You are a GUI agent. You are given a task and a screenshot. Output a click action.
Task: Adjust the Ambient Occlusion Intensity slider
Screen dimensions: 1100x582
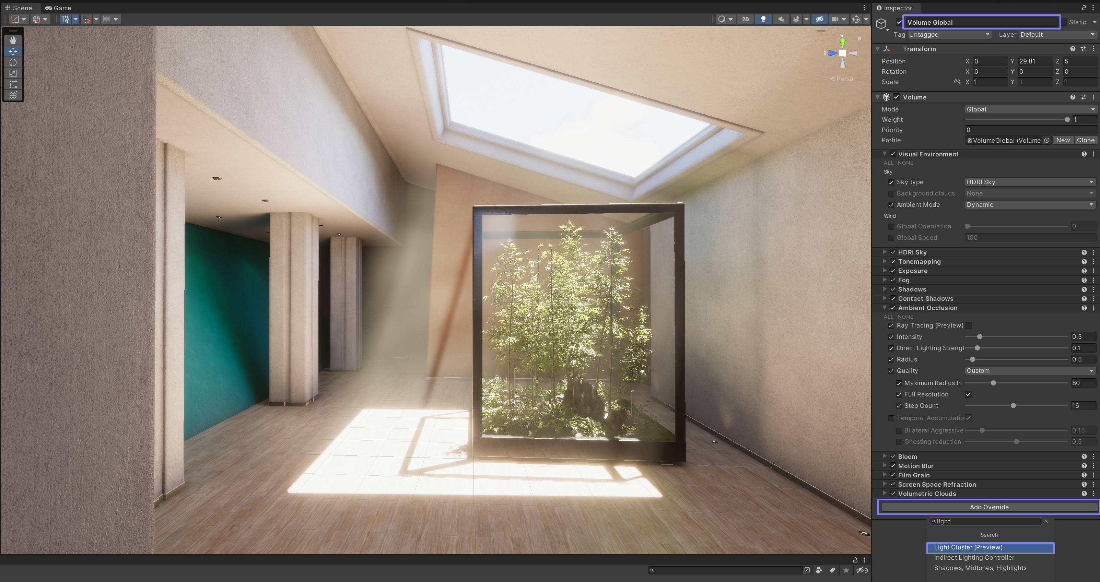tap(980, 337)
